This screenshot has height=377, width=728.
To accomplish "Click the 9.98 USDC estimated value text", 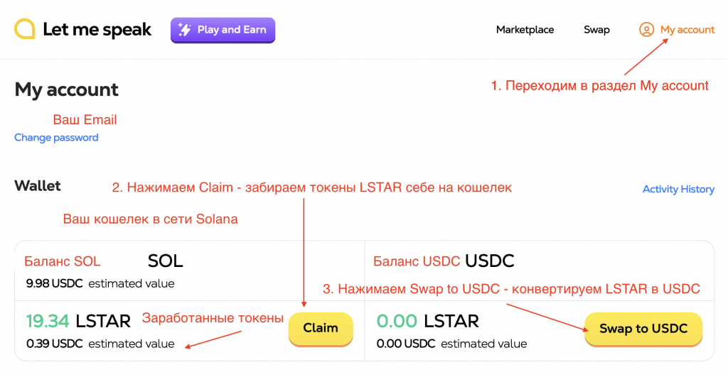I will (x=100, y=283).
